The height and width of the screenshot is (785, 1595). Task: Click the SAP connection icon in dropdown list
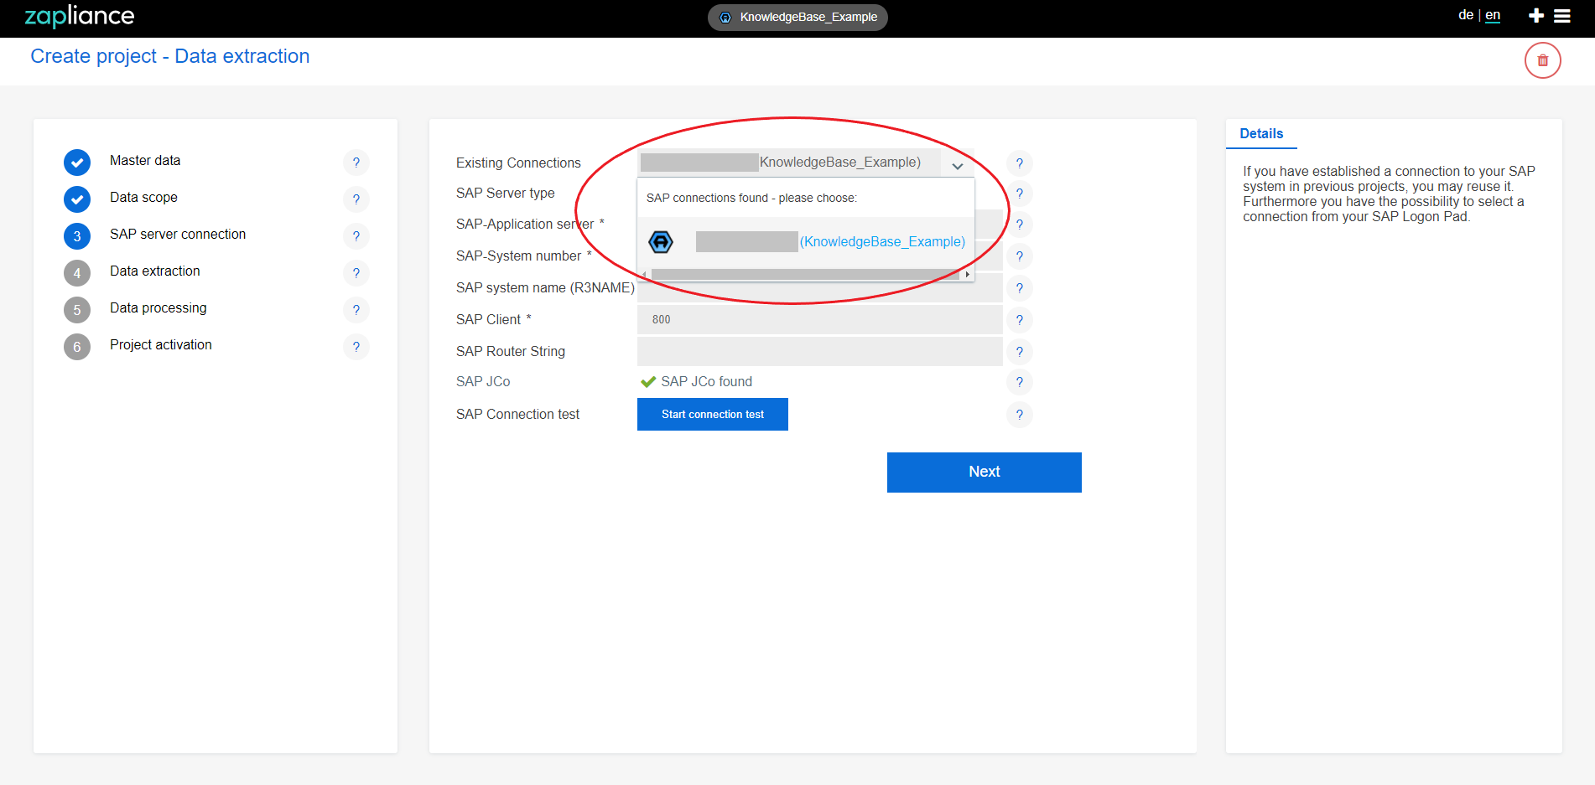pos(661,242)
